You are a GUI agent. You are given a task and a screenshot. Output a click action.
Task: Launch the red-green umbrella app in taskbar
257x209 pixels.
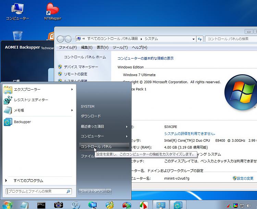click(x=144, y=205)
